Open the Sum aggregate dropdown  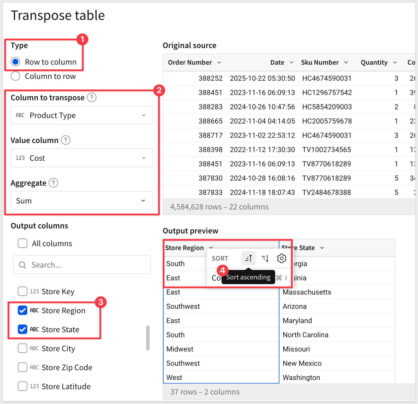[x=82, y=201]
